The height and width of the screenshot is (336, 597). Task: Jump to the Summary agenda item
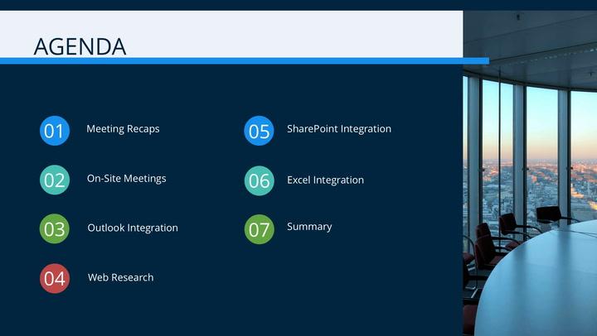309,227
